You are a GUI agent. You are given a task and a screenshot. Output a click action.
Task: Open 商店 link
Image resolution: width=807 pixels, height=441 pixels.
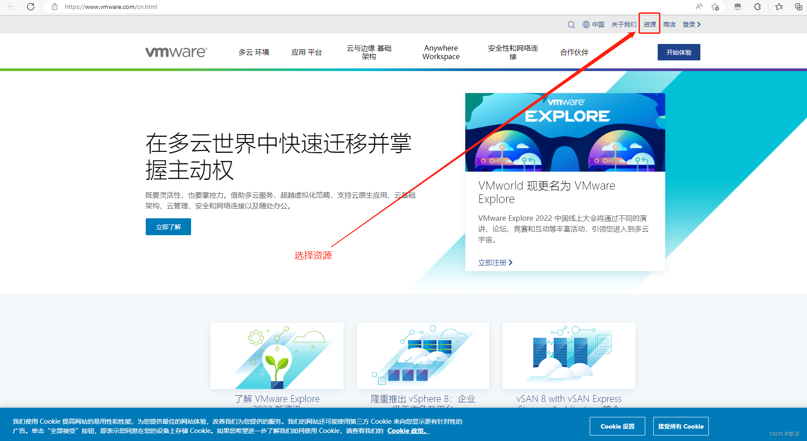click(x=669, y=24)
